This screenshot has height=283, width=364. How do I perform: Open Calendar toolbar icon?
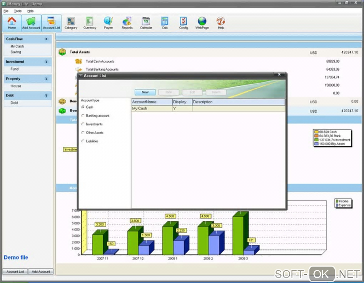tap(146, 23)
